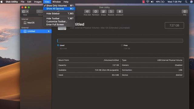The width and height of the screenshot is (194, 109).
Task: Select the Erase toolbar icon
Action: [x=103, y=12]
